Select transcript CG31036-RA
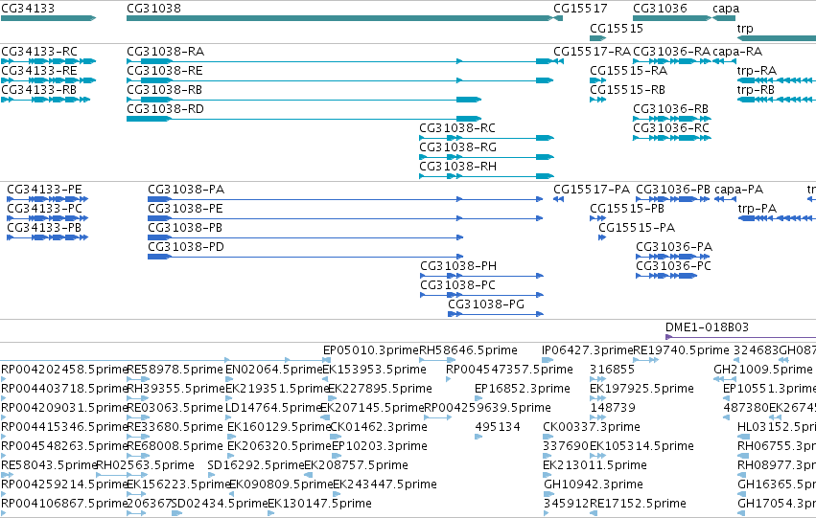This screenshot has height=518, width=816. point(672,52)
